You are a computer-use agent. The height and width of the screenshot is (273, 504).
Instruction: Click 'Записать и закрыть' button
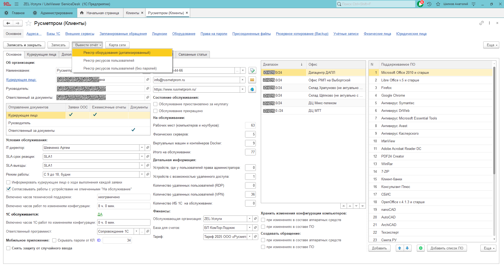pos(24,45)
